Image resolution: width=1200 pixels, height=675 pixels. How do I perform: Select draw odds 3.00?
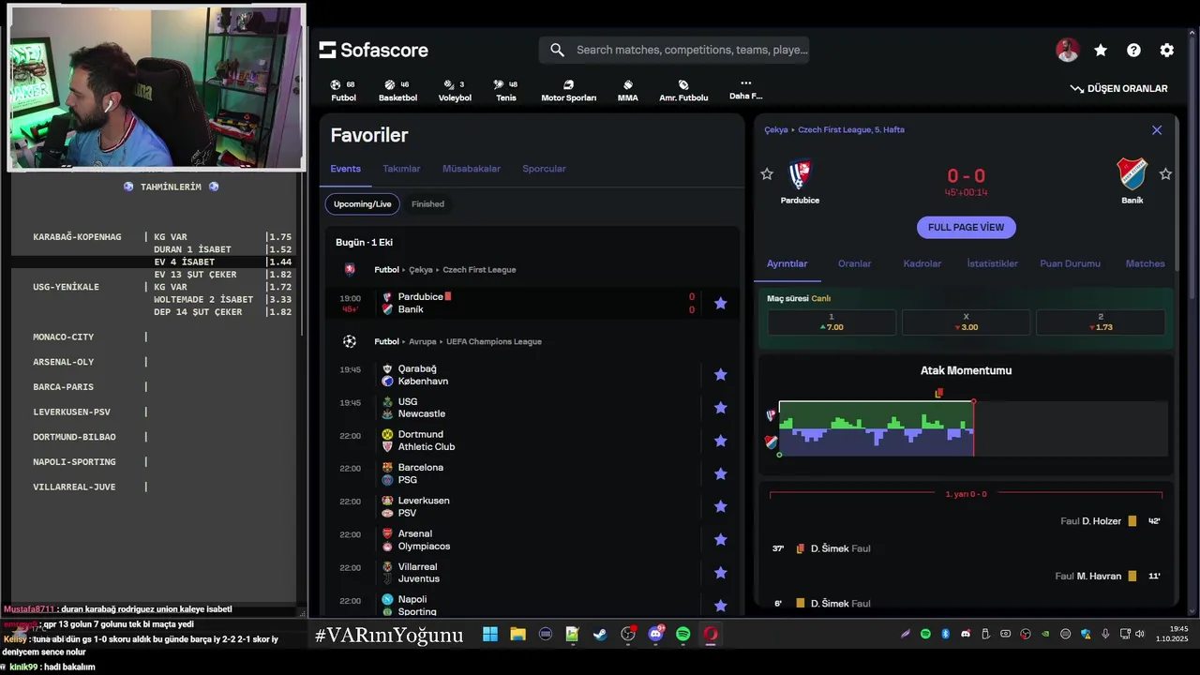click(x=966, y=322)
